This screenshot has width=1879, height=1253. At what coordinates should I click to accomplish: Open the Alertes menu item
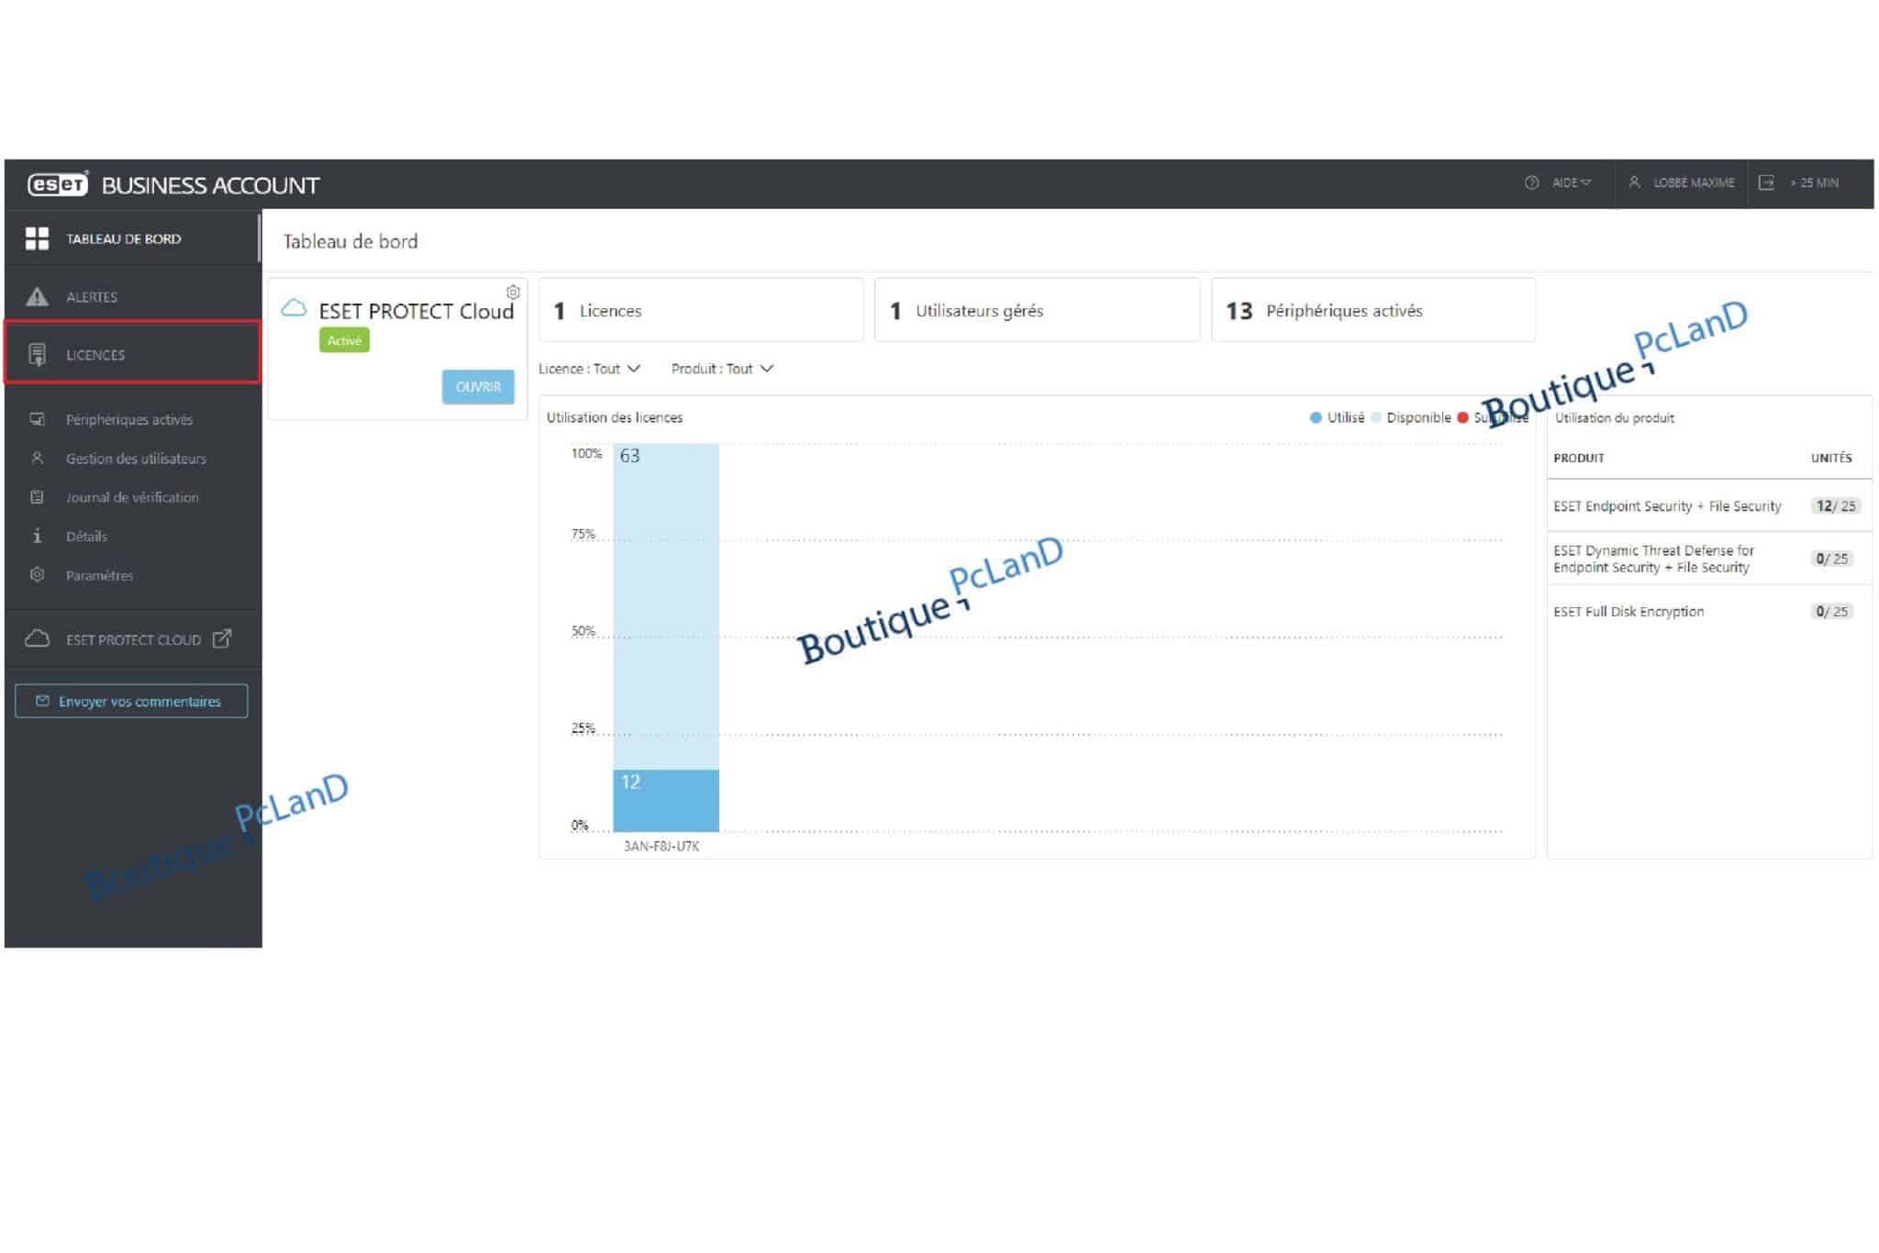tap(132, 296)
